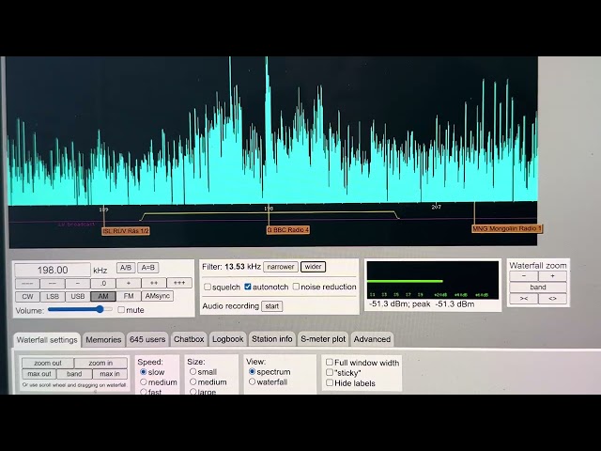The width and height of the screenshot is (601, 451).
Task: Open the Chatbox tab
Action: (189, 339)
